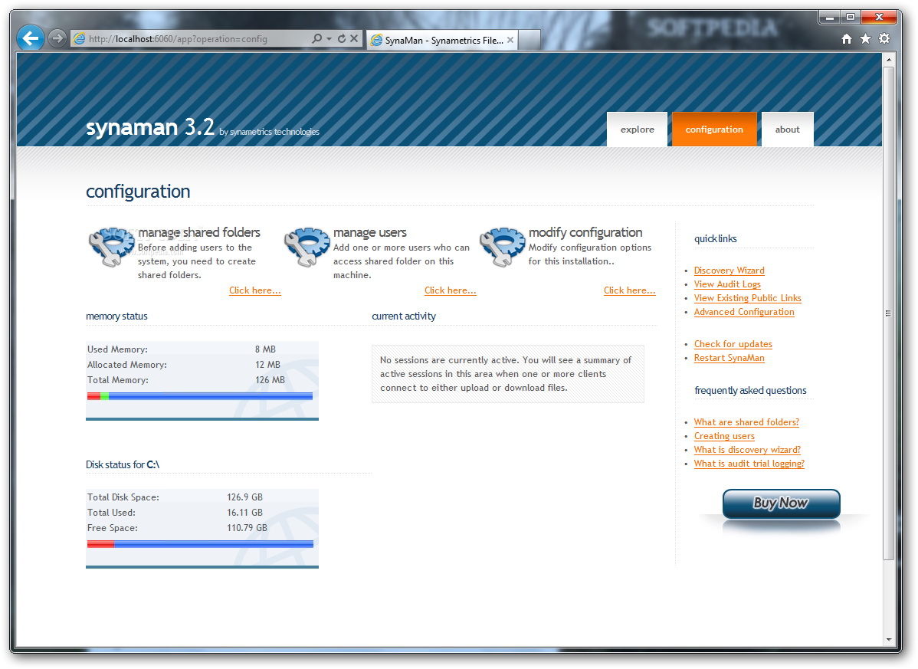
Task: Click the Total Used 16.11 GB value
Action: click(x=244, y=513)
